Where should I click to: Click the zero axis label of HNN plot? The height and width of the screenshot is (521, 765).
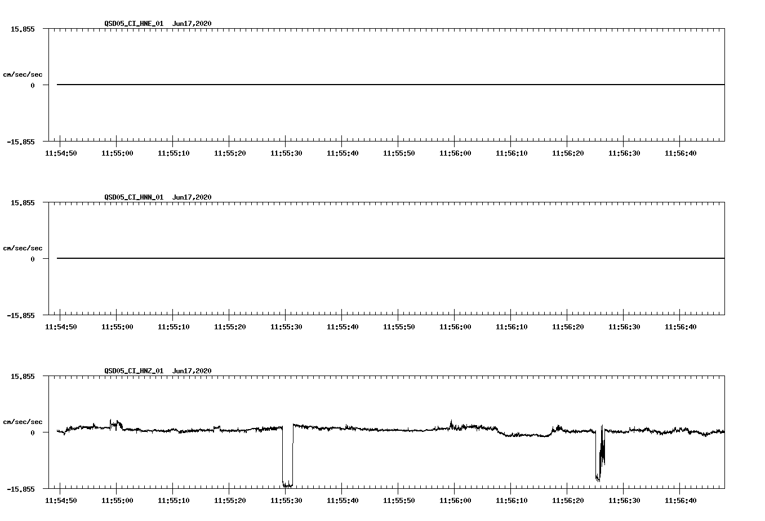point(33,259)
